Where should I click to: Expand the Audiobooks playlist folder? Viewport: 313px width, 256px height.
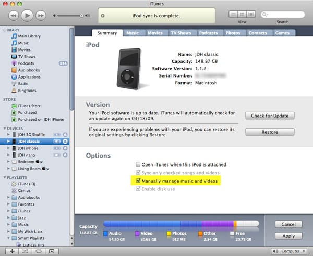(x=7, y=198)
